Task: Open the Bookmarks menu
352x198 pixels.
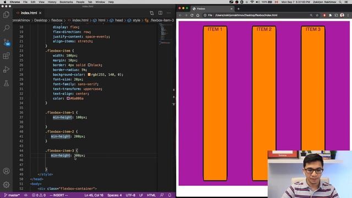Action: (66, 2)
